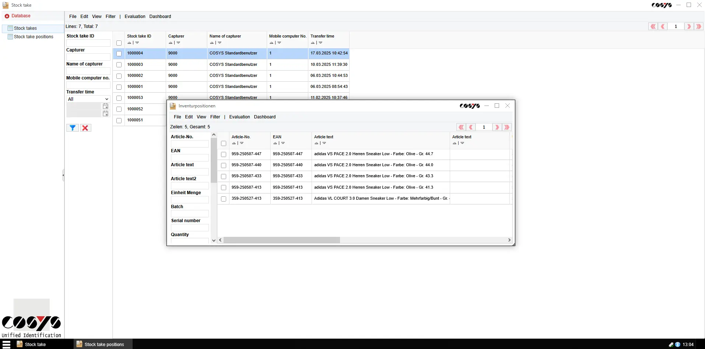Check the row for stock take 1000052

coord(119,109)
